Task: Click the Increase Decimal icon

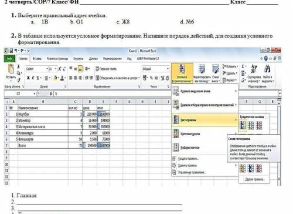Action: click(162, 78)
